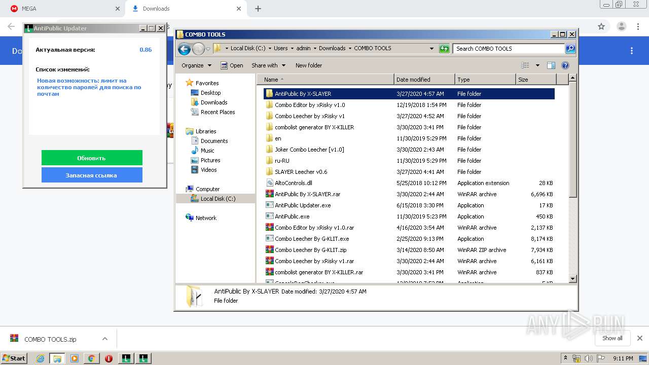This screenshot has width=649, height=365.
Task: Open the Chrome profile avatar icon
Action: [x=621, y=26]
